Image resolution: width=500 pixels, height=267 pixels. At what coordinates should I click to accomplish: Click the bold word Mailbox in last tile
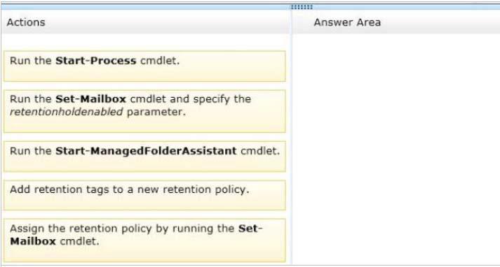point(33,241)
